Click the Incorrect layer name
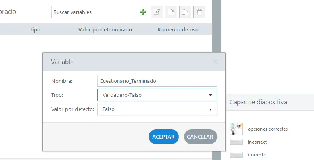314x160 pixels. (257, 142)
